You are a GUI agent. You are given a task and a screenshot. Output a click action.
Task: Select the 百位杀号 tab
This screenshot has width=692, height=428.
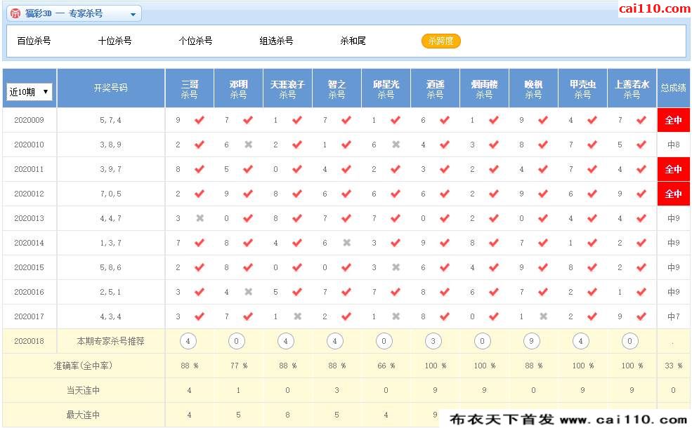34,41
